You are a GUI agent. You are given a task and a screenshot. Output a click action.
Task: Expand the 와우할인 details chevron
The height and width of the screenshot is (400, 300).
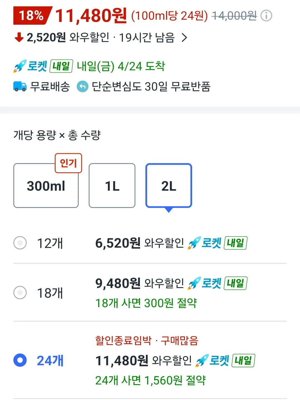pos(184,37)
